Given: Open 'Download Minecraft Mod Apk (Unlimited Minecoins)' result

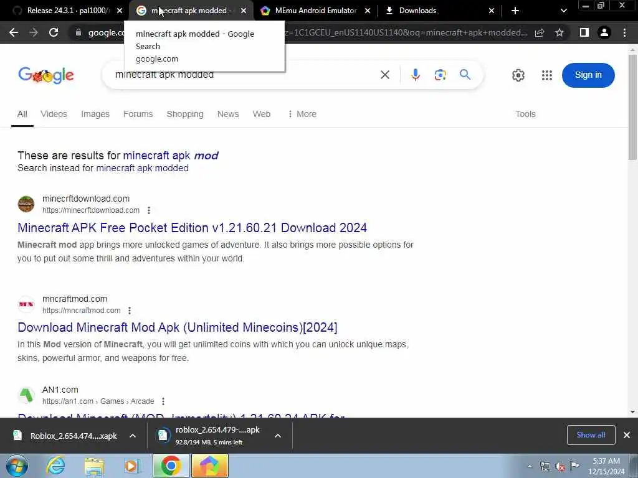Looking at the screenshot, I should (x=178, y=327).
